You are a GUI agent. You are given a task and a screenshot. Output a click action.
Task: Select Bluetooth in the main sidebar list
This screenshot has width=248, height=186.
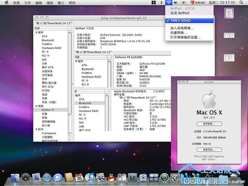48,40
